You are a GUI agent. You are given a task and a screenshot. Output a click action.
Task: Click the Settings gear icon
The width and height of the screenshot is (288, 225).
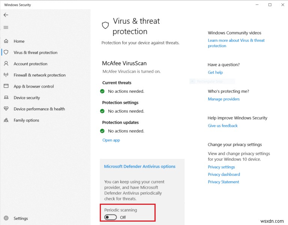pos(6,218)
